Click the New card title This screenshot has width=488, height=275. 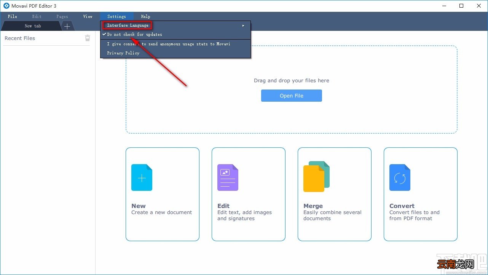[x=139, y=206]
